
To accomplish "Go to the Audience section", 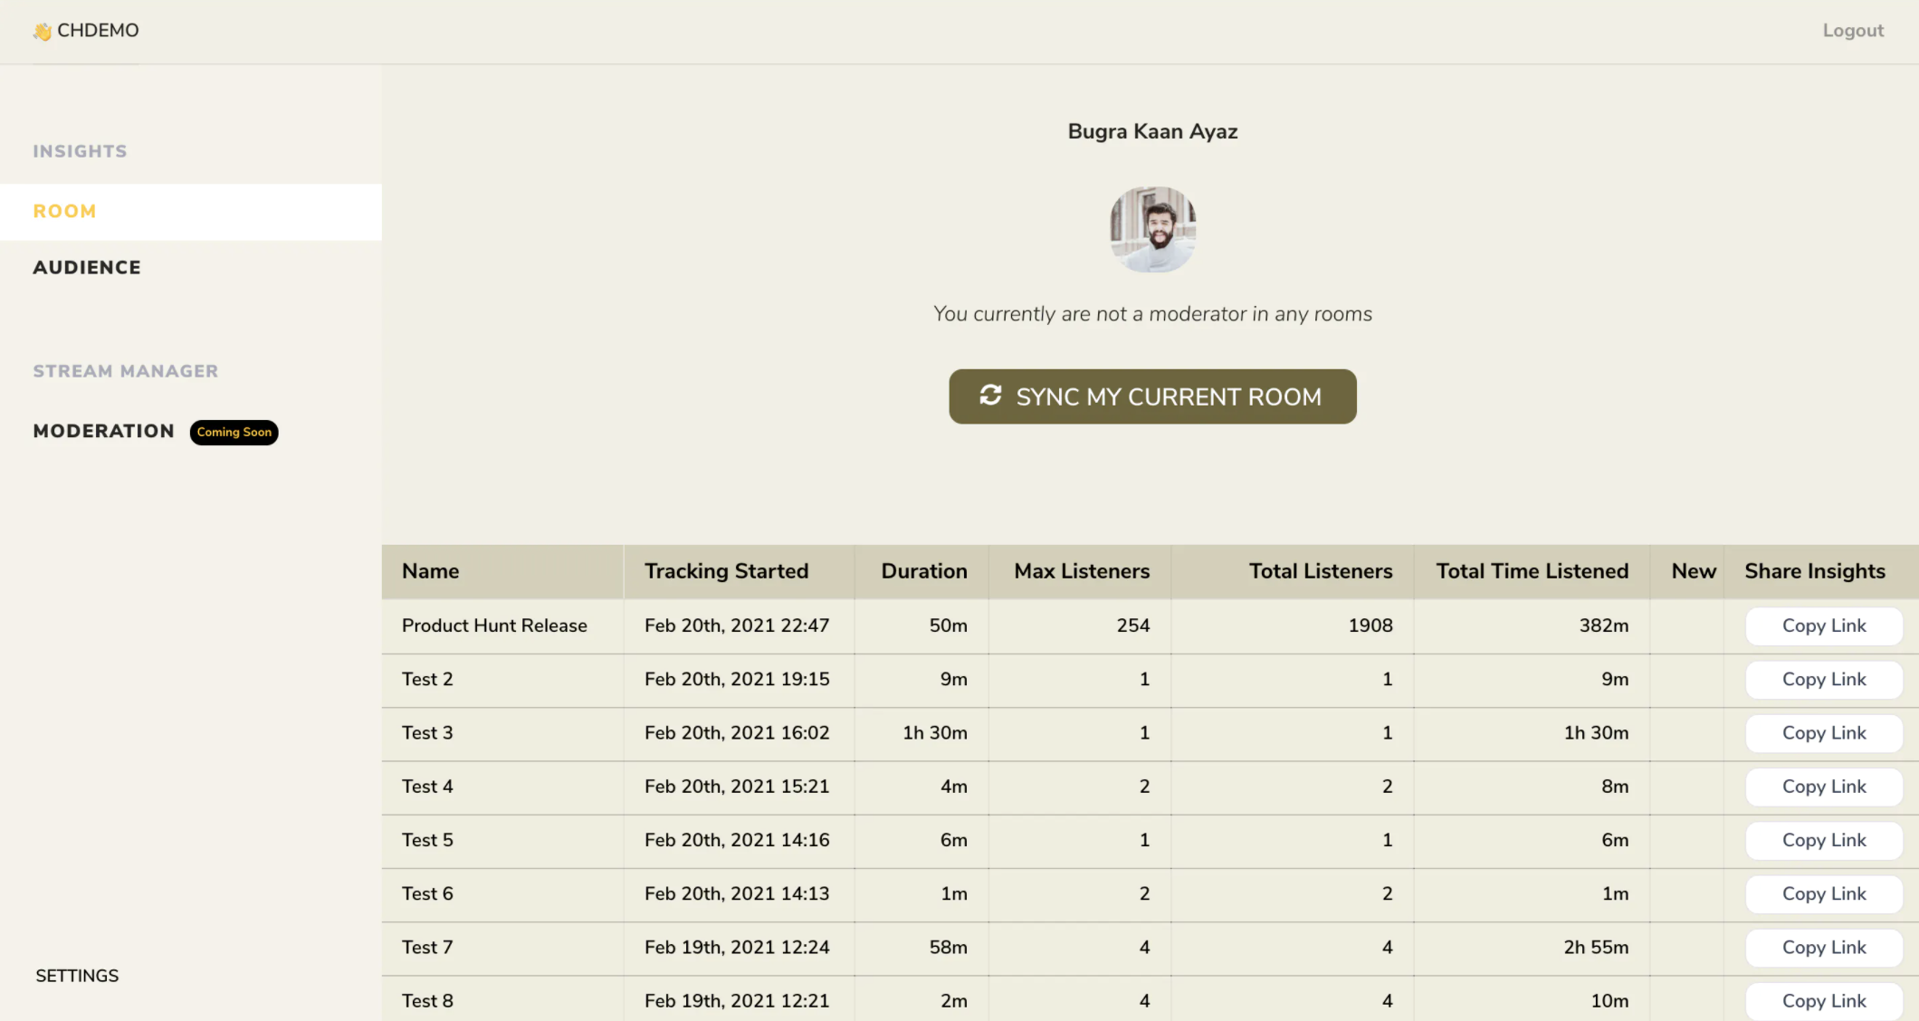I will click(x=87, y=267).
